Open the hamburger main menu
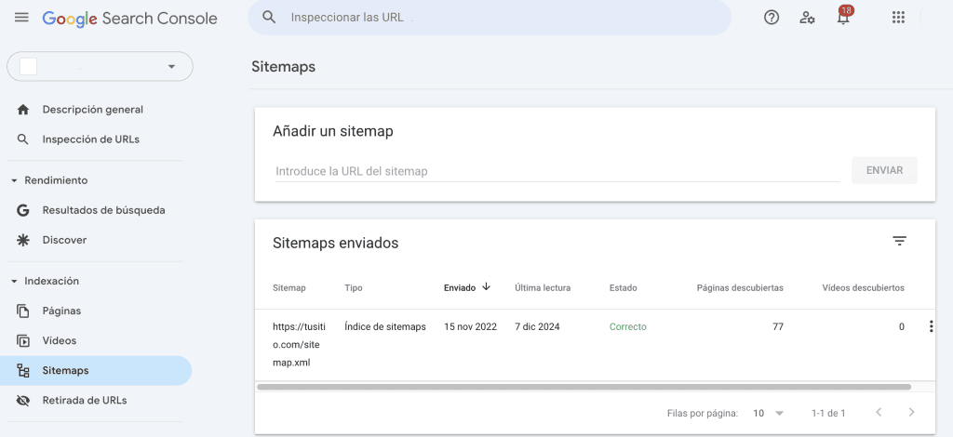 pos(21,18)
